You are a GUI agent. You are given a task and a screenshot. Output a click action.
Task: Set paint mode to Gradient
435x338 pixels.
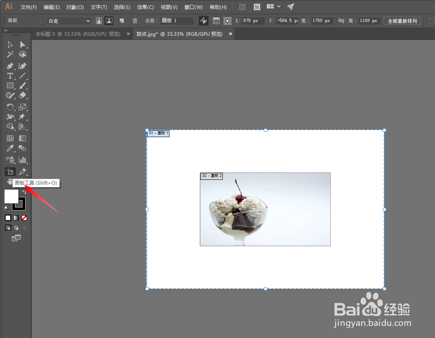click(16, 218)
